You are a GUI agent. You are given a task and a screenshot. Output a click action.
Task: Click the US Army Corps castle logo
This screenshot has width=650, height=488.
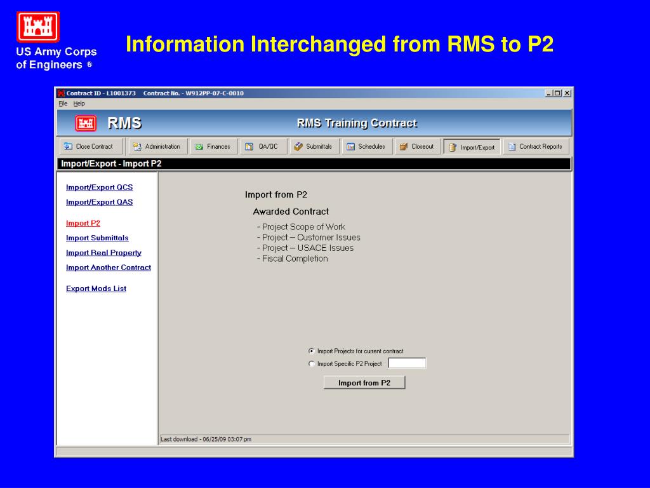[x=37, y=27]
